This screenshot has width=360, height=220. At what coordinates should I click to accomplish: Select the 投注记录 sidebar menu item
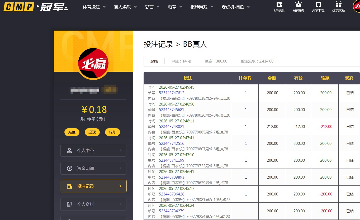pos(93,186)
